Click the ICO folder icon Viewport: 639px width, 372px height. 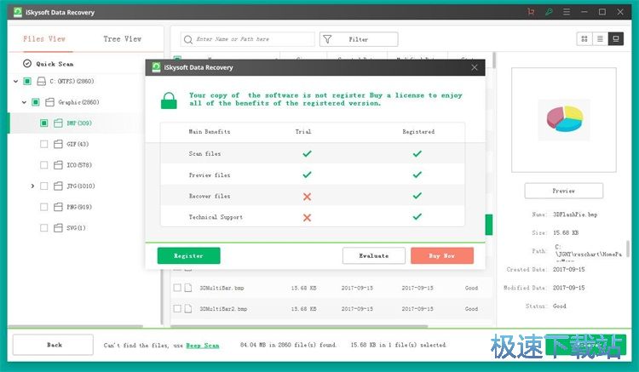point(58,165)
